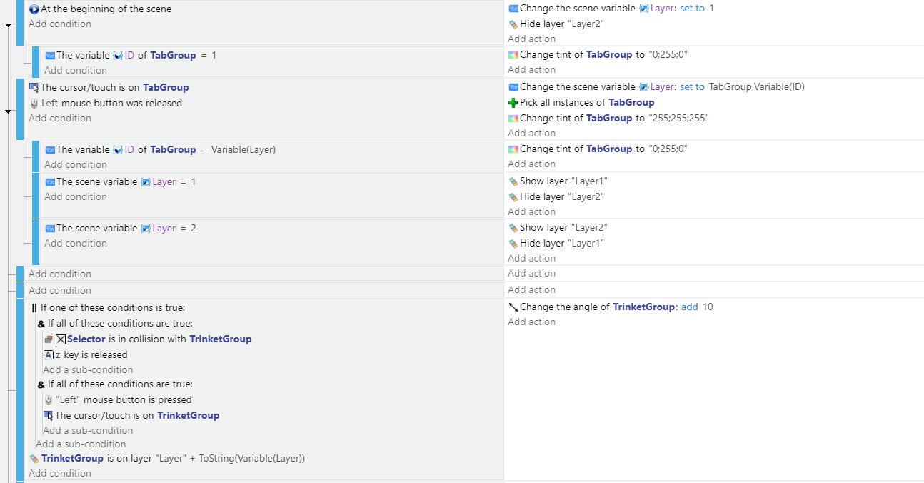This screenshot has width=924, height=483.
Task: Click the keyboard icon for 'z key is released'
Action: (x=48, y=355)
